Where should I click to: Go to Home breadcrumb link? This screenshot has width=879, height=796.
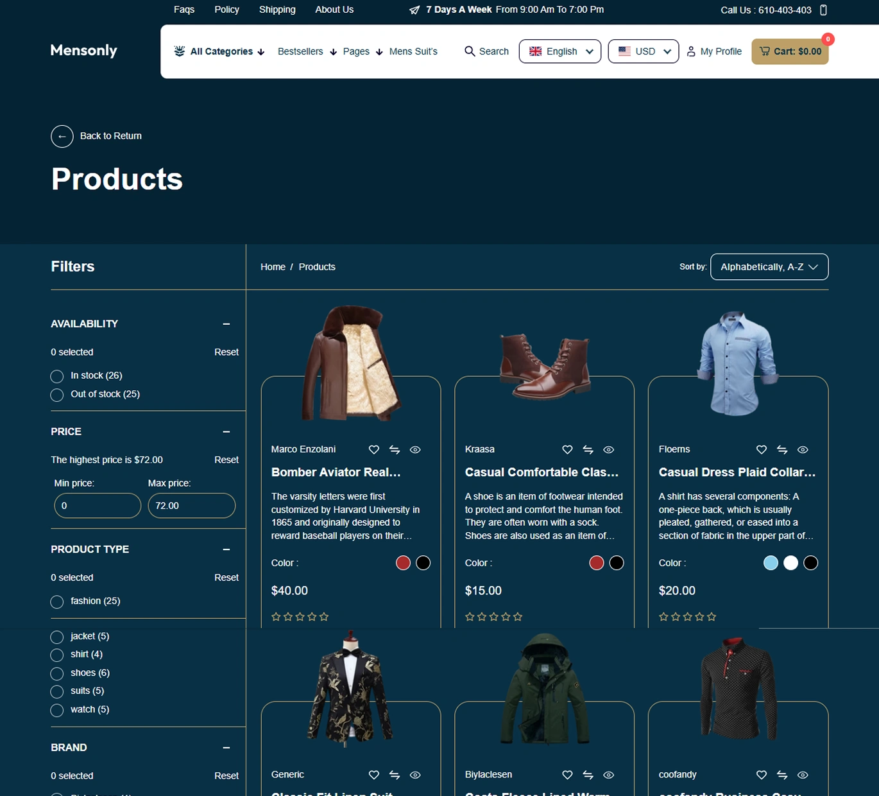point(273,267)
